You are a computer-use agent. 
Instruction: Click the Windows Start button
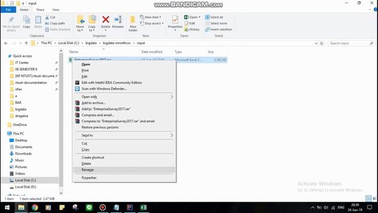point(7,208)
